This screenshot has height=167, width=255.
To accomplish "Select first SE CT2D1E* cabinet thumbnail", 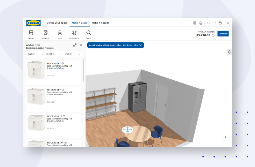I will coord(36,70).
